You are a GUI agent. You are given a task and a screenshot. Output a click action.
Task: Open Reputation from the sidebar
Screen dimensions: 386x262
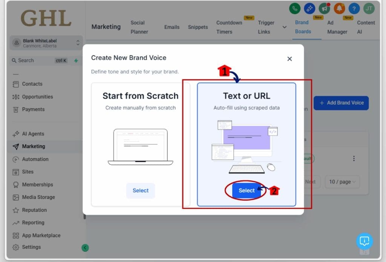(34, 210)
